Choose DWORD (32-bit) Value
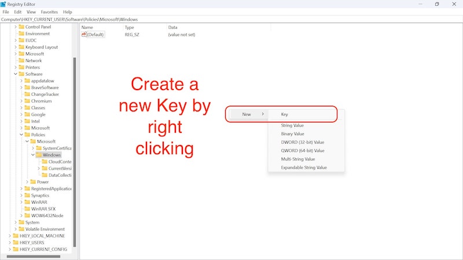463x260 pixels. (x=302, y=142)
